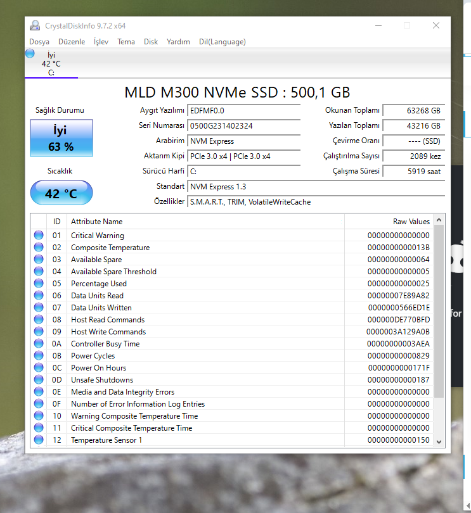The image size is (471, 513).
Task: Click the serial number field 0500G231402324
Action: tap(243, 125)
